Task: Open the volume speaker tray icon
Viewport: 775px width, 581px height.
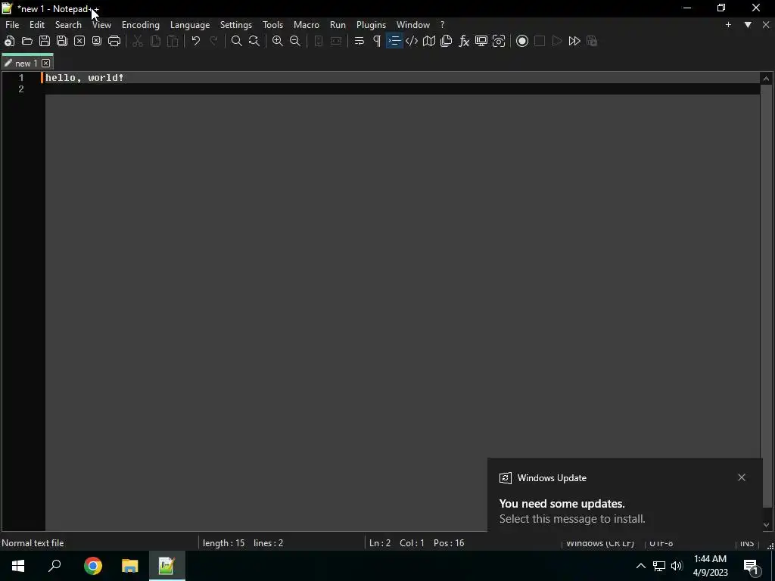Action: point(677,566)
